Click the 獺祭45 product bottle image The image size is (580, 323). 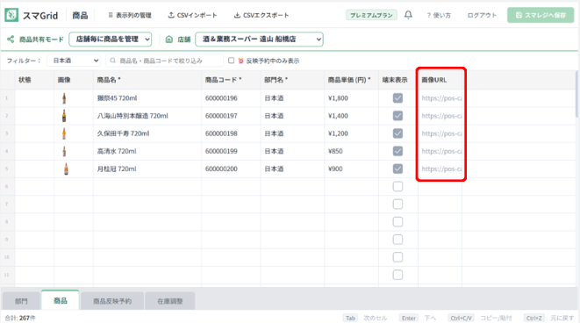click(x=64, y=98)
